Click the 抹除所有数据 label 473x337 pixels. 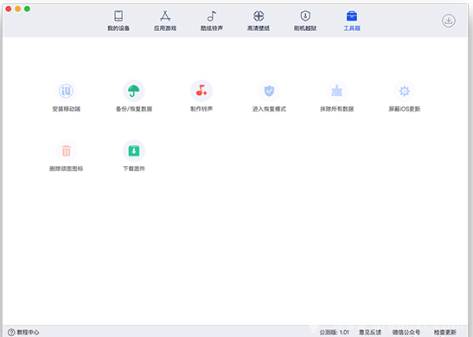(336, 109)
